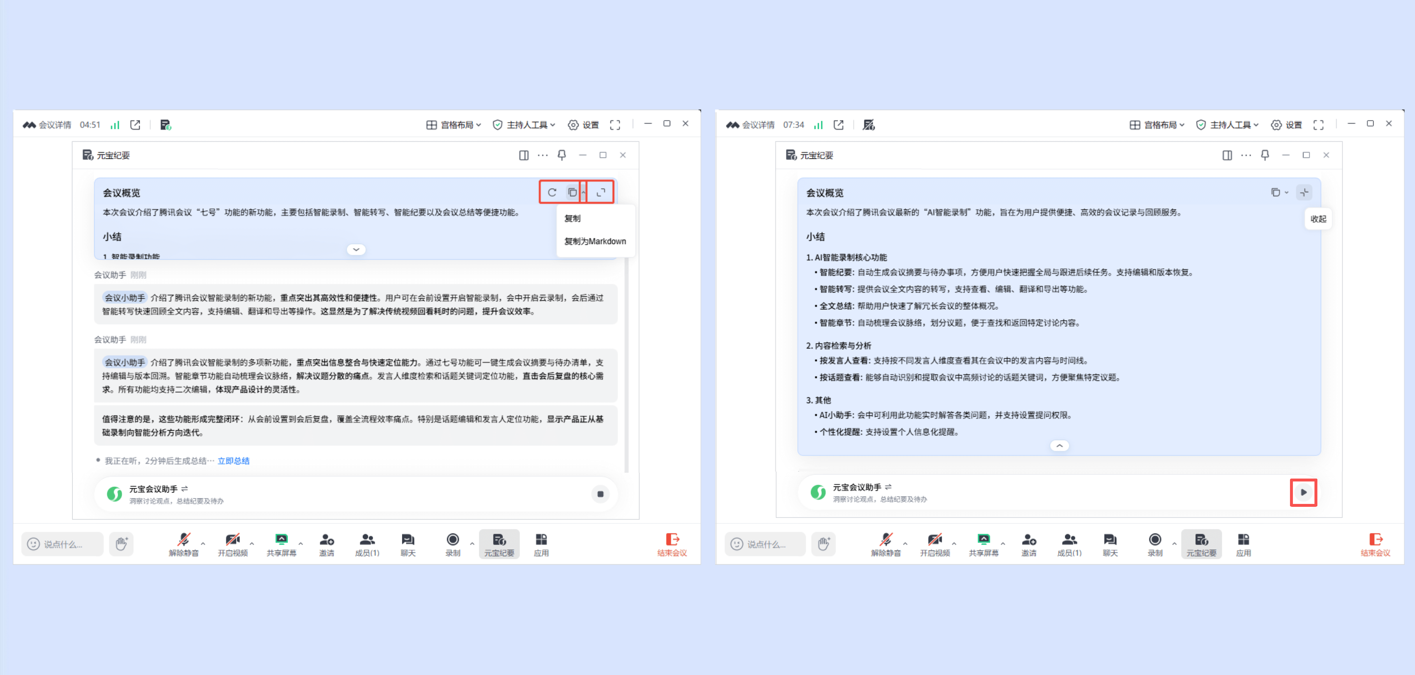Click the regenerate summary icon in left panel

coord(552,192)
